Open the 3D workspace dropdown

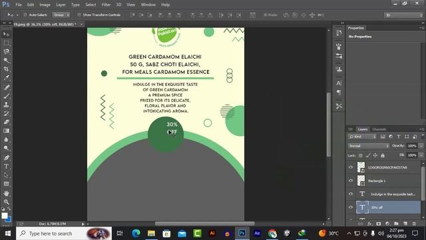coord(404,15)
